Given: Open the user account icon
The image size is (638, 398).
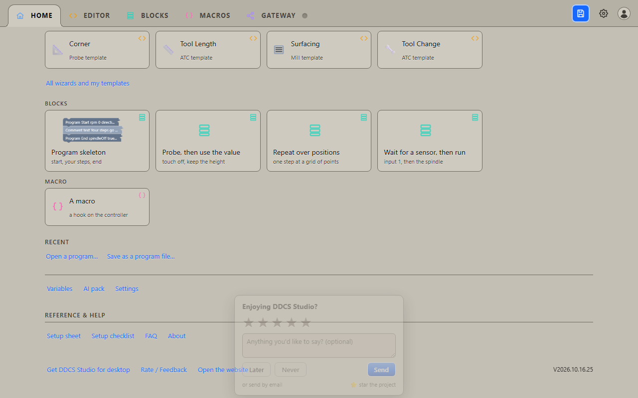Looking at the screenshot, I should [x=624, y=13].
